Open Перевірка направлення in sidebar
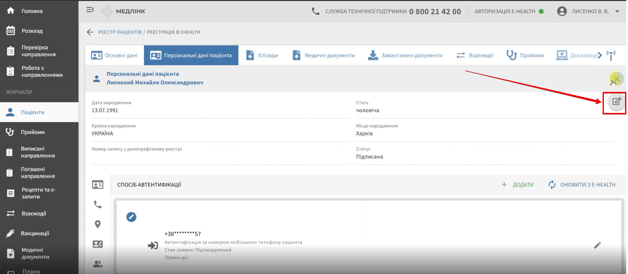 click(39, 51)
